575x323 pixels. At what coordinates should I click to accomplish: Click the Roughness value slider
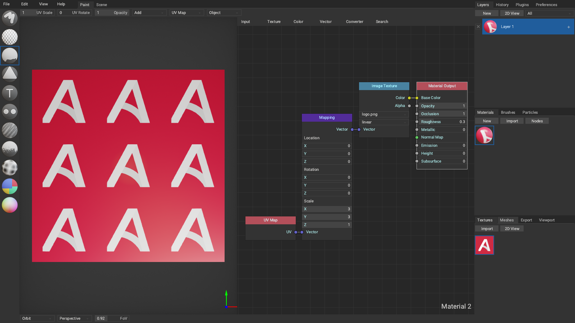[443, 122]
